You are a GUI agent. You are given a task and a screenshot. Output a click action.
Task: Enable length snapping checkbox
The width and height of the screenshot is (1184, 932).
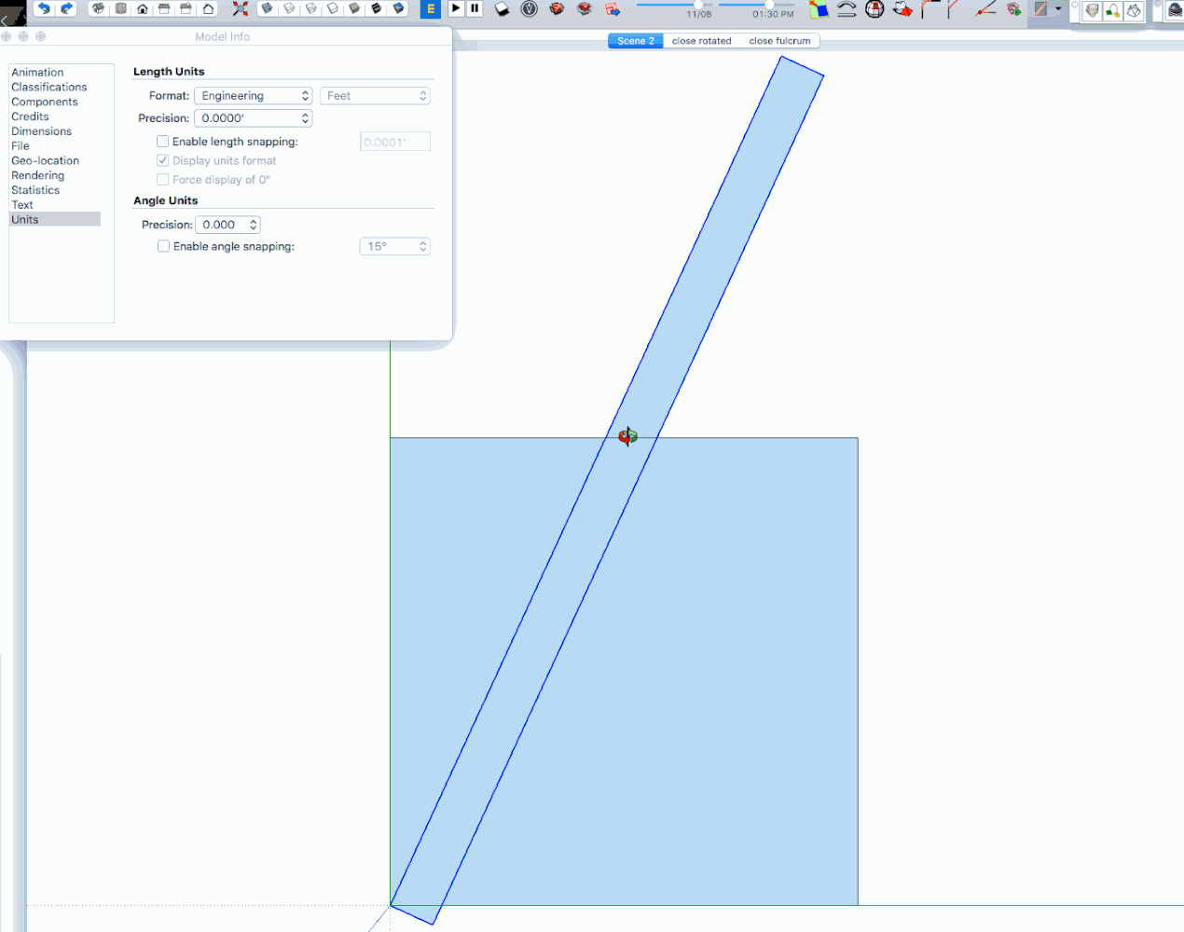163,141
